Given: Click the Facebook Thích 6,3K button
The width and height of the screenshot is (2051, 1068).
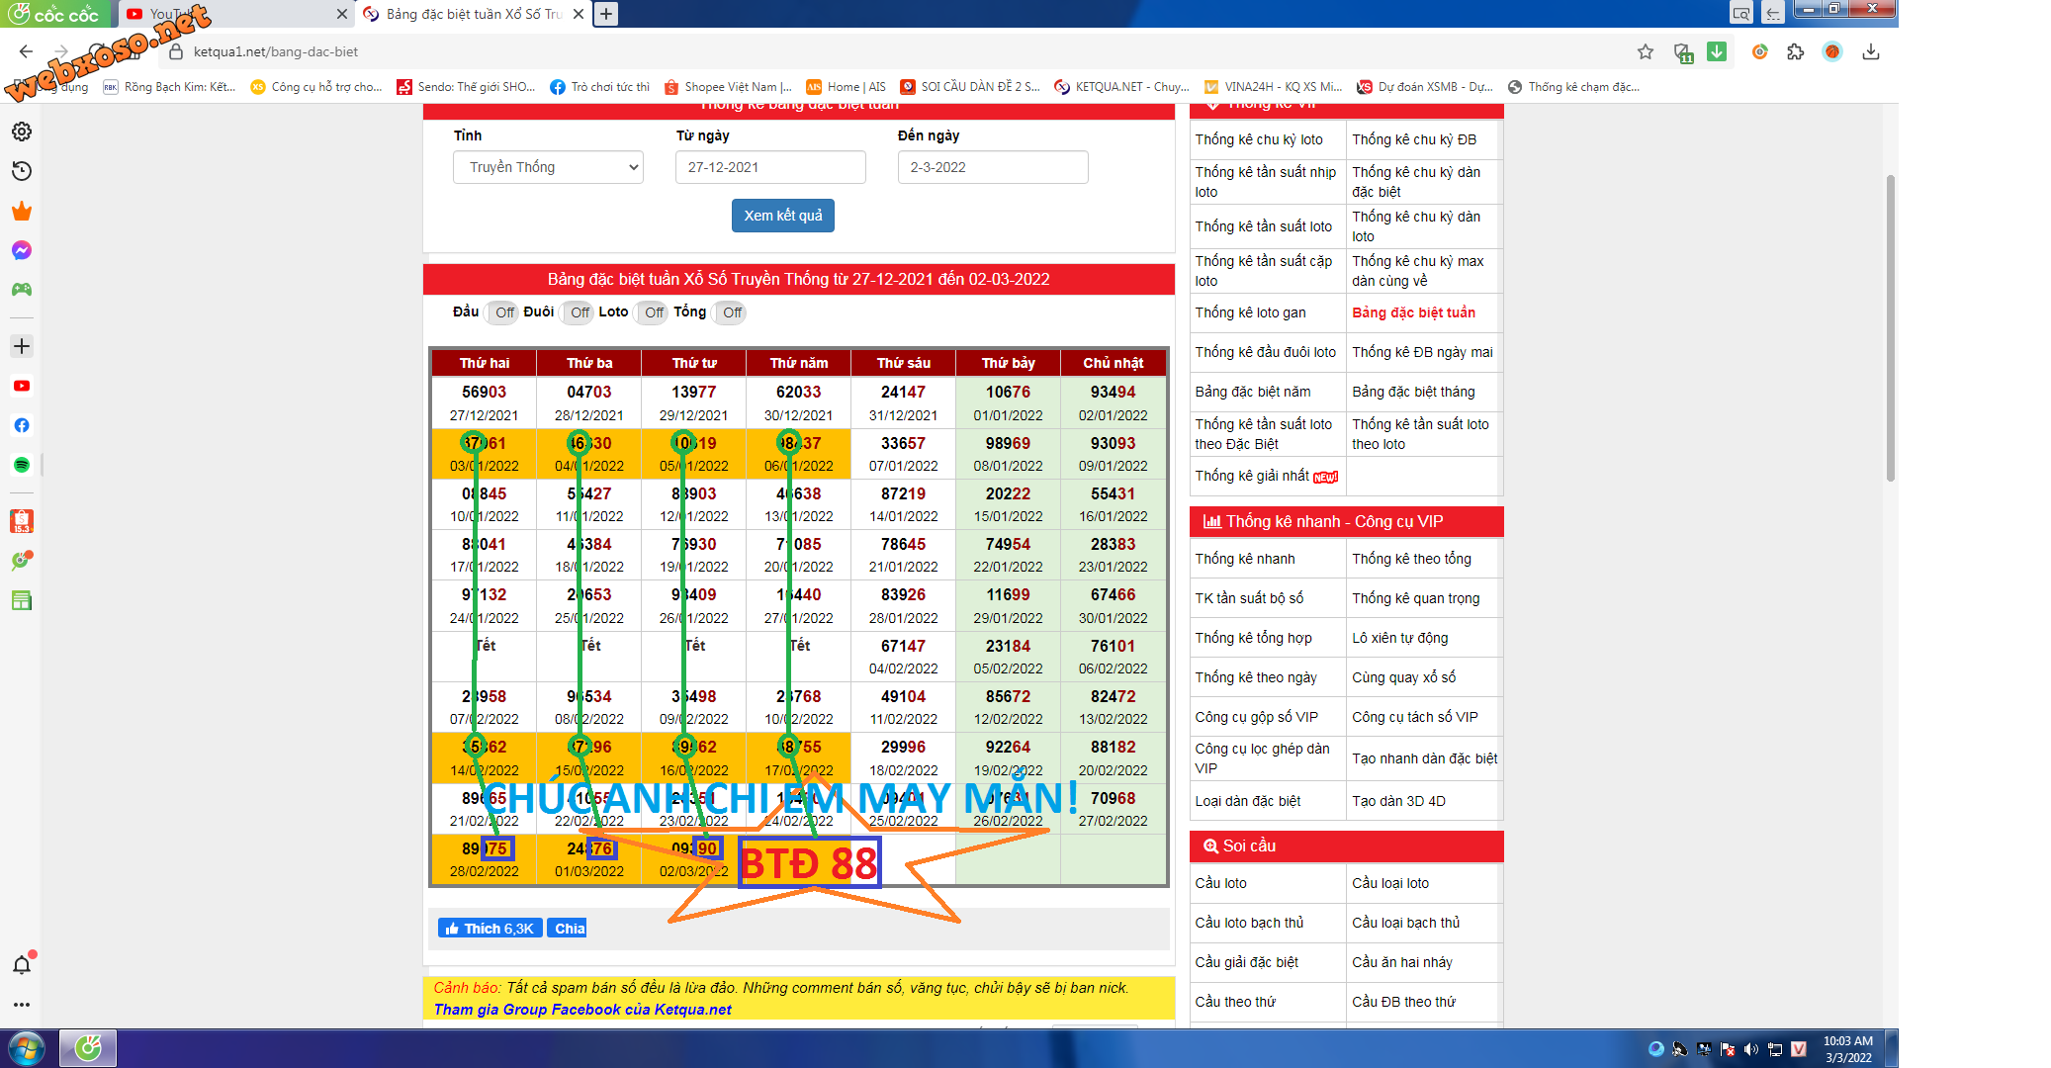Looking at the screenshot, I should click(490, 929).
